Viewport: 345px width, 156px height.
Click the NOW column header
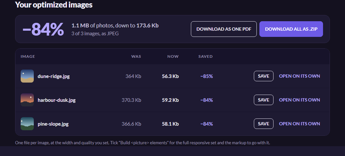[173, 56]
